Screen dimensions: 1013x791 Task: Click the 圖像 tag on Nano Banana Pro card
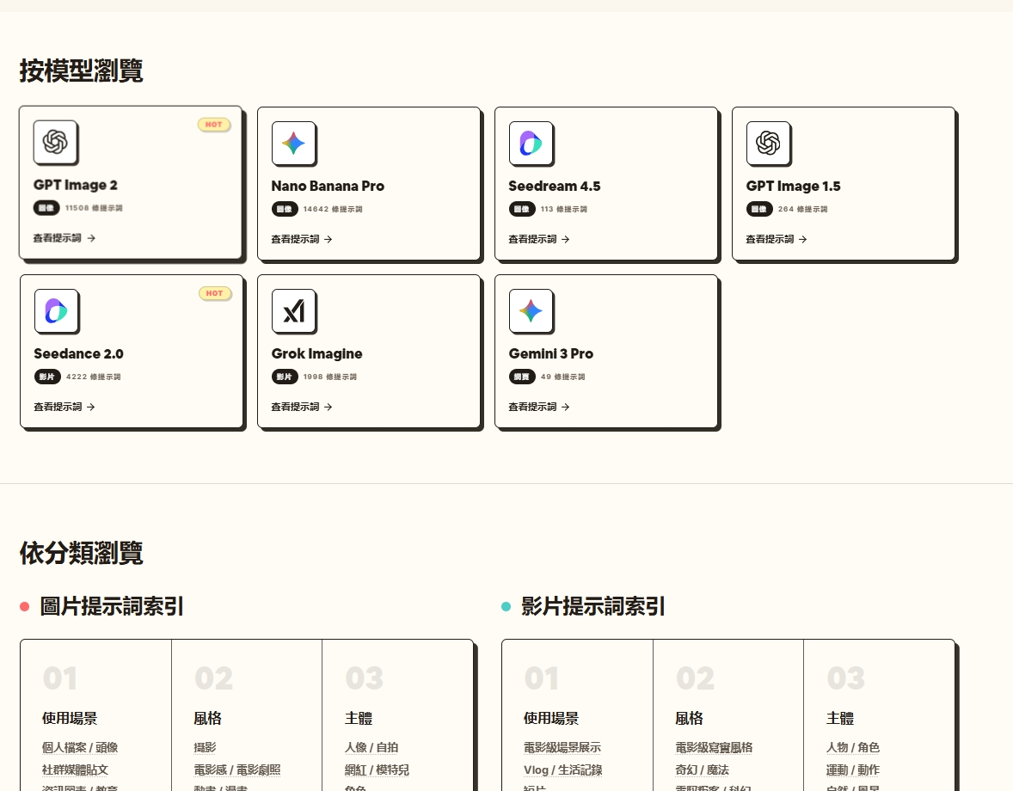[x=285, y=209]
